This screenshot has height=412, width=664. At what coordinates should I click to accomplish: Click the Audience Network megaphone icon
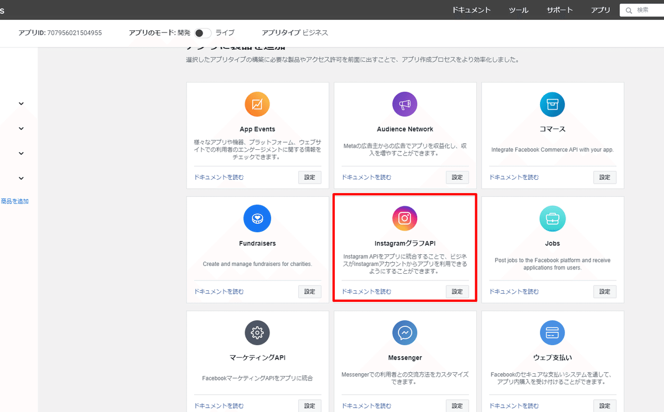click(x=405, y=104)
